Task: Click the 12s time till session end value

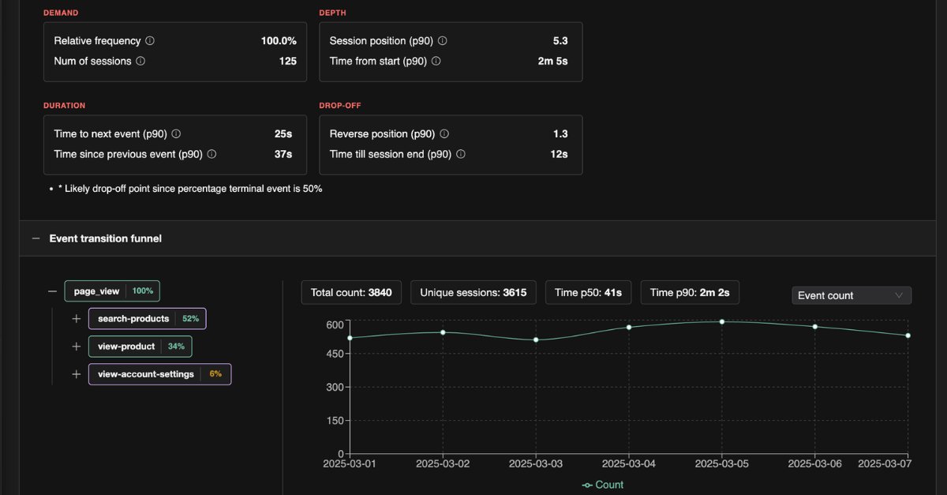Action: point(559,155)
